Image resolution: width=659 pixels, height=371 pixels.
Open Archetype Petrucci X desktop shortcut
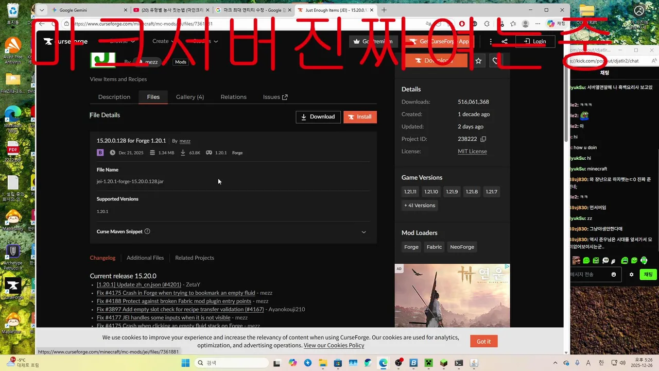tap(13, 258)
